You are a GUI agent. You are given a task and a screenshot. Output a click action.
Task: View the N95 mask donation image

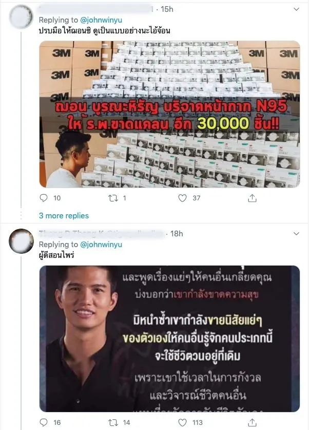[x=169, y=114]
